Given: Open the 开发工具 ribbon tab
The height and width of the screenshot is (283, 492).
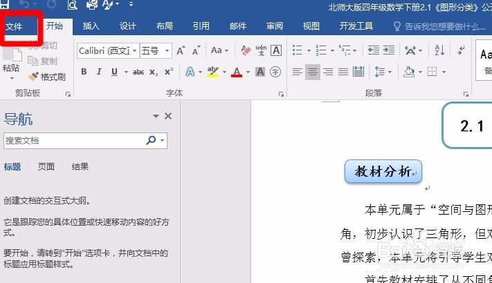Looking at the screenshot, I should point(356,26).
